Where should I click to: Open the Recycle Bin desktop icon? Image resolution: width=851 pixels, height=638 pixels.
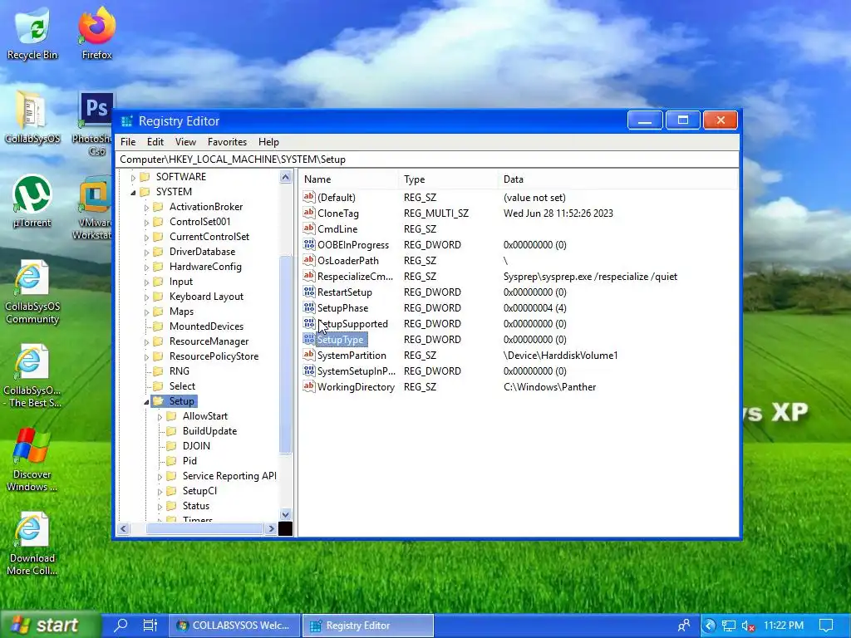pos(32,33)
